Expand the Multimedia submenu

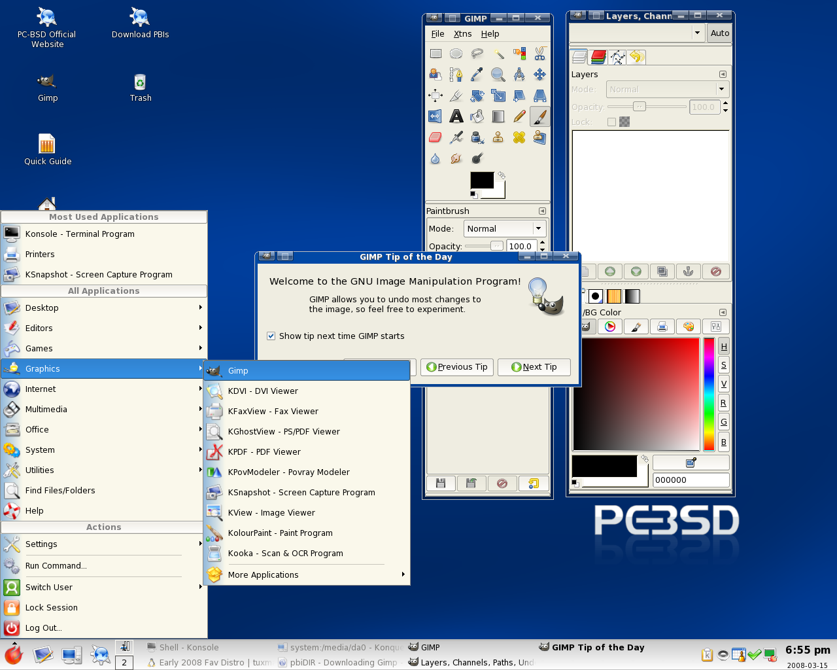pos(104,409)
